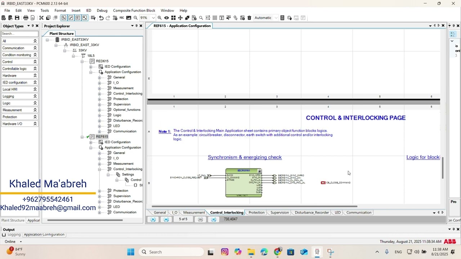Go to the first page navigation button

[x=153, y=219]
